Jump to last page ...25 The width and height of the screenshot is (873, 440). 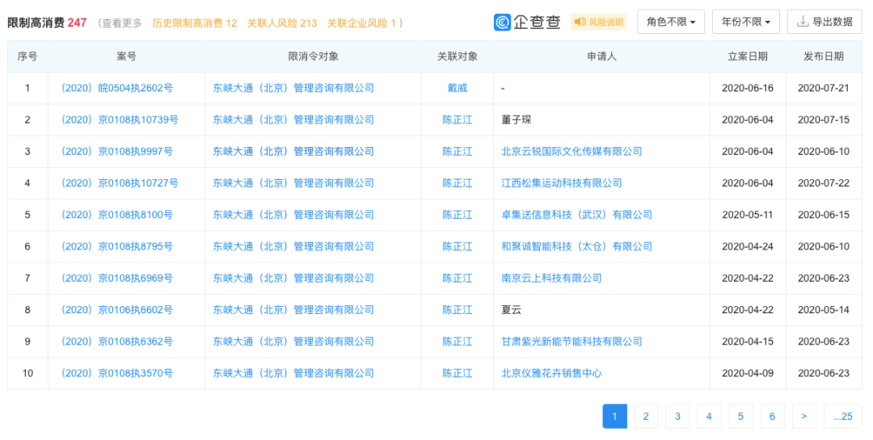(843, 416)
